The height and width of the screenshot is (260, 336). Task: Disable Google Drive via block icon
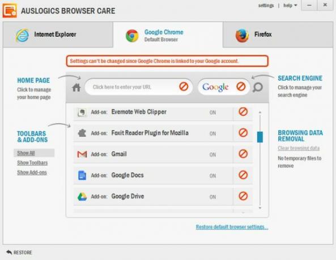[x=243, y=196]
